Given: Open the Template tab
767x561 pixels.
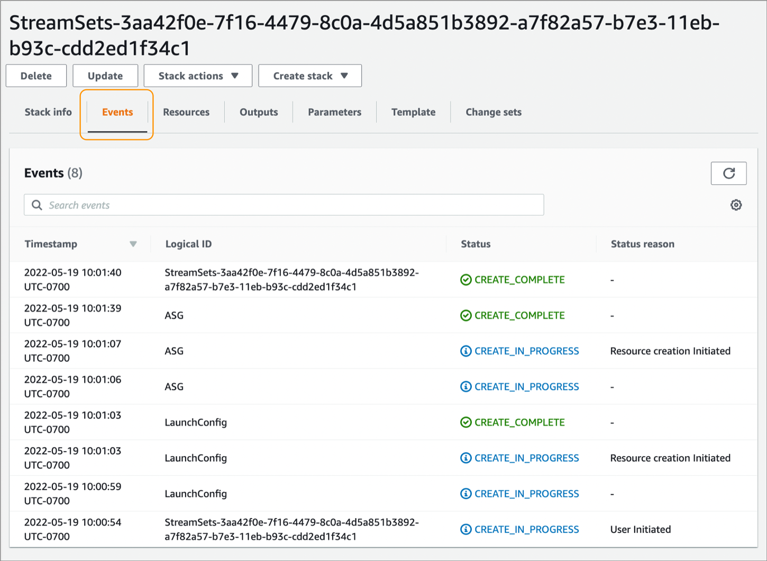Looking at the screenshot, I should (x=413, y=112).
